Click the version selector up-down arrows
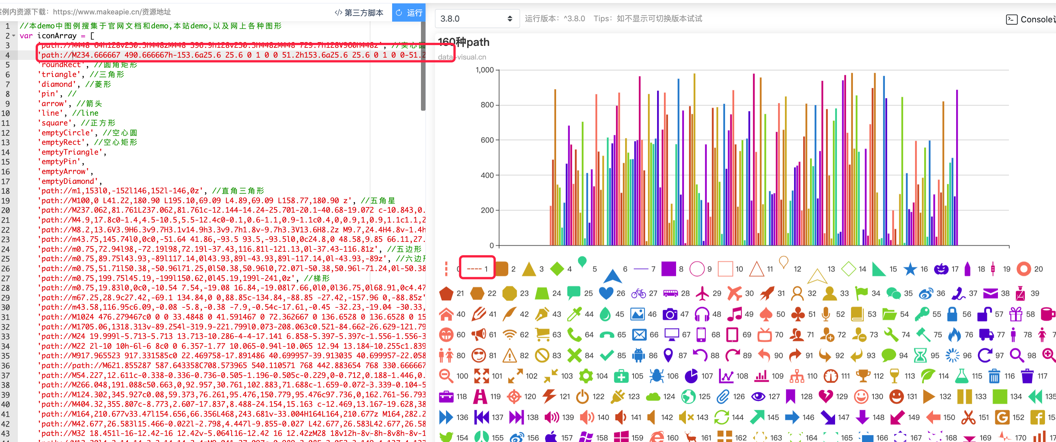1056x442 pixels. (x=509, y=19)
